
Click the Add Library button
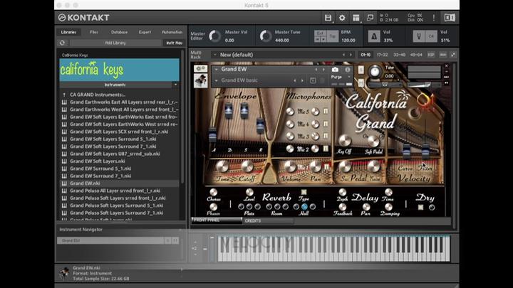115,43
